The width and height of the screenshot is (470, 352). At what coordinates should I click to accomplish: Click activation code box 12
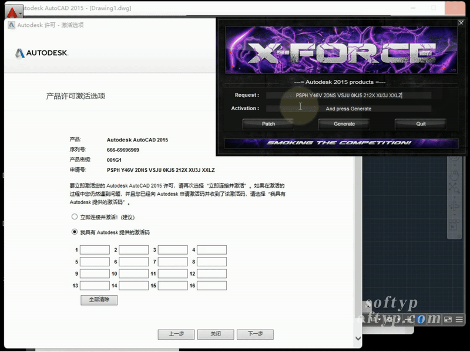pos(212,273)
